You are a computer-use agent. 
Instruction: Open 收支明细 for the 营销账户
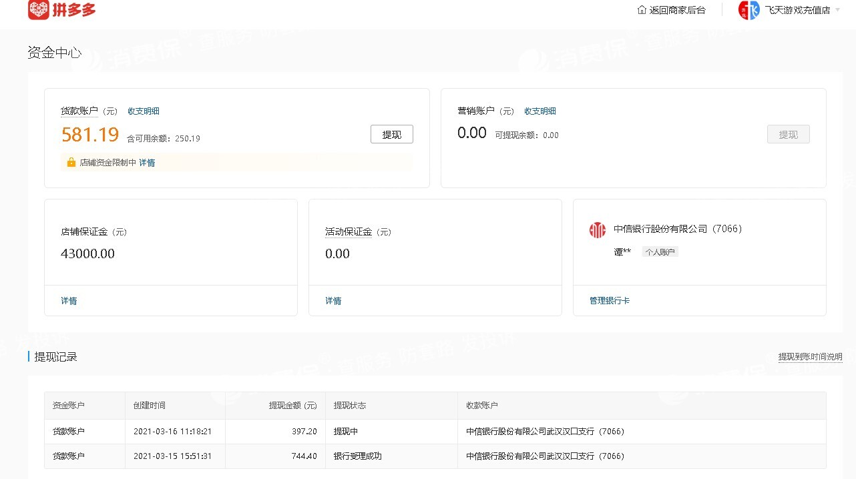tap(540, 111)
